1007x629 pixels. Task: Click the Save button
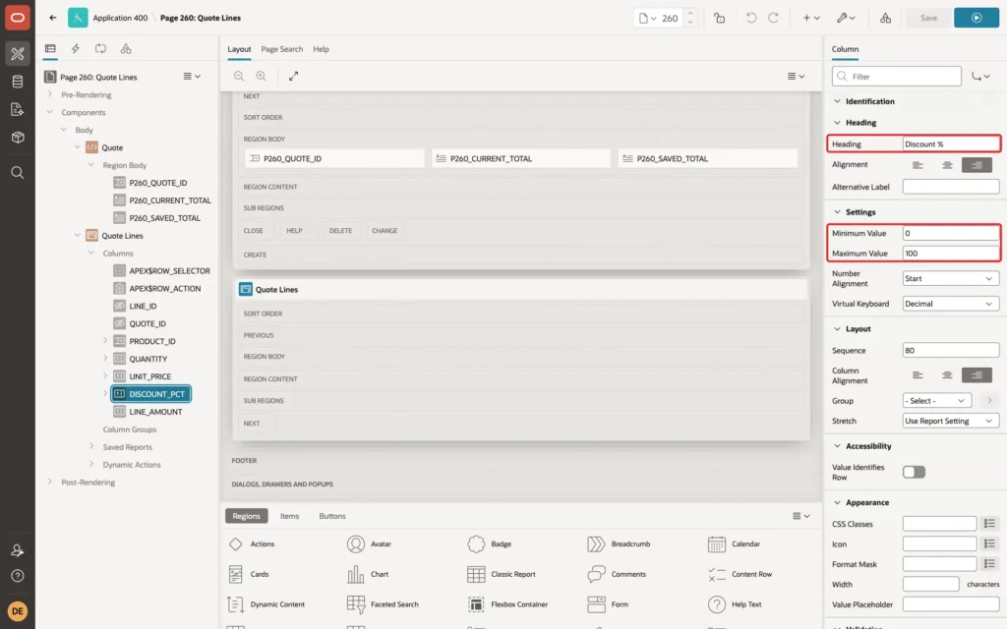click(x=928, y=18)
